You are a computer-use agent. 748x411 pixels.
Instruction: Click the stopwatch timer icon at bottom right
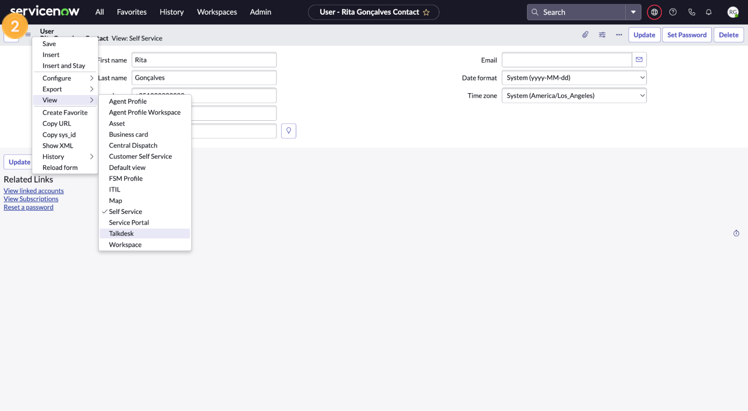coord(736,233)
